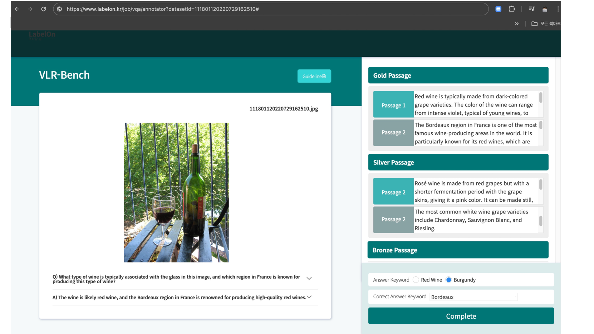
Task: Click the Answer Keyword label
Action: click(x=391, y=280)
